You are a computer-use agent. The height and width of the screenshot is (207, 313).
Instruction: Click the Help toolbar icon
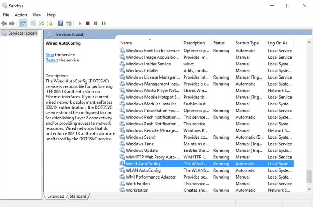pyautogui.click(x=60, y=23)
